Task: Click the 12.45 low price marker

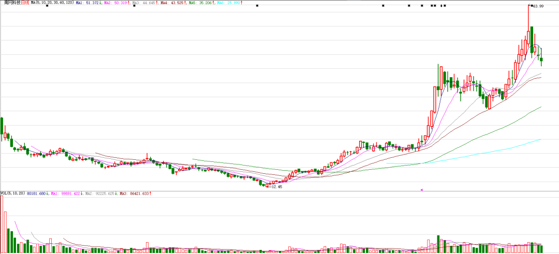Action: tap(276, 187)
